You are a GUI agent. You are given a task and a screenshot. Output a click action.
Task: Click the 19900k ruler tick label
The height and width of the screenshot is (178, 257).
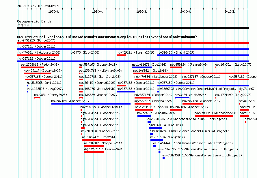pos(141,12)
